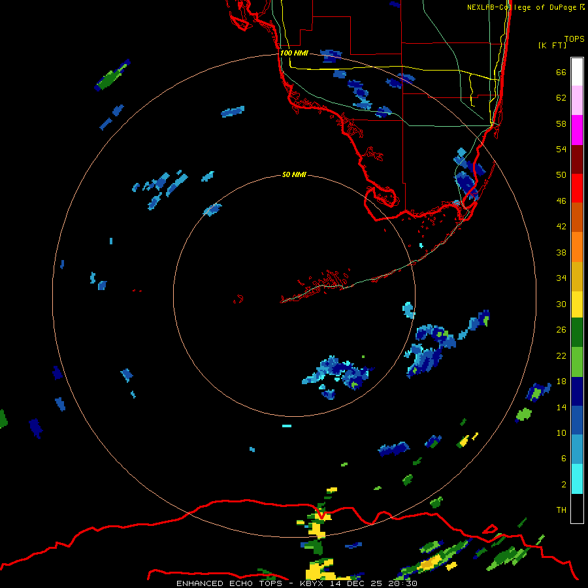
Task: Click the black TH legend block
Action: click(x=577, y=508)
